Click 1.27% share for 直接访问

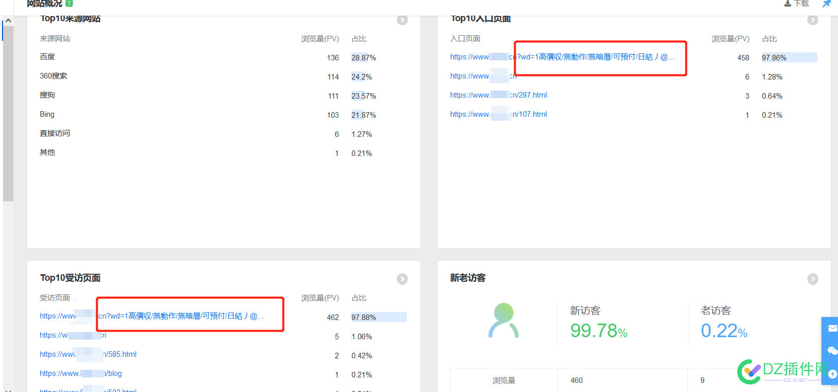(x=362, y=134)
